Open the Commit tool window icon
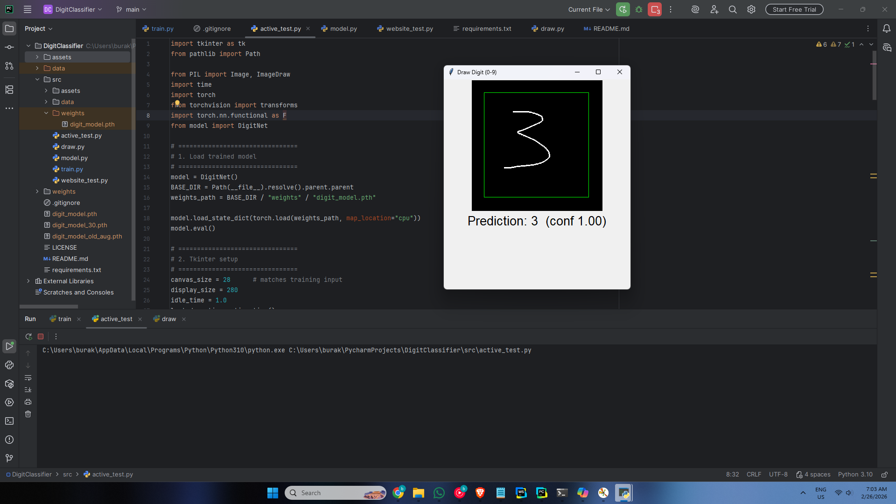This screenshot has width=896, height=504. click(x=9, y=47)
